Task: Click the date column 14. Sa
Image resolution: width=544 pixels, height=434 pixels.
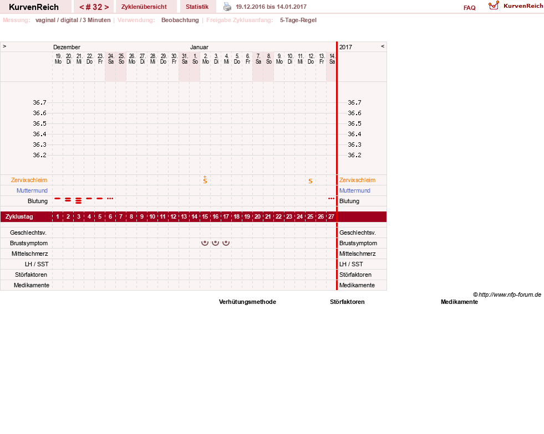Action: (332, 59)
